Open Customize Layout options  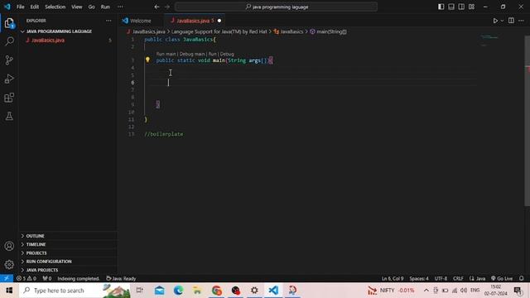point(471,7)
